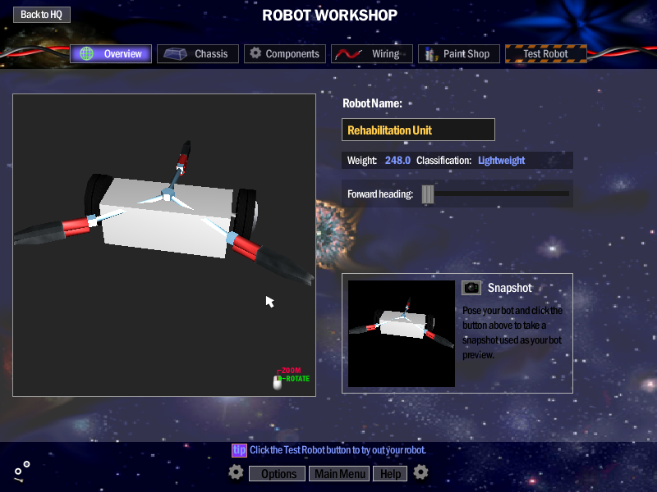Viewport: 657px width, 492px height.
Task: Click the Chassis block icon
Action: pos(175,53)
